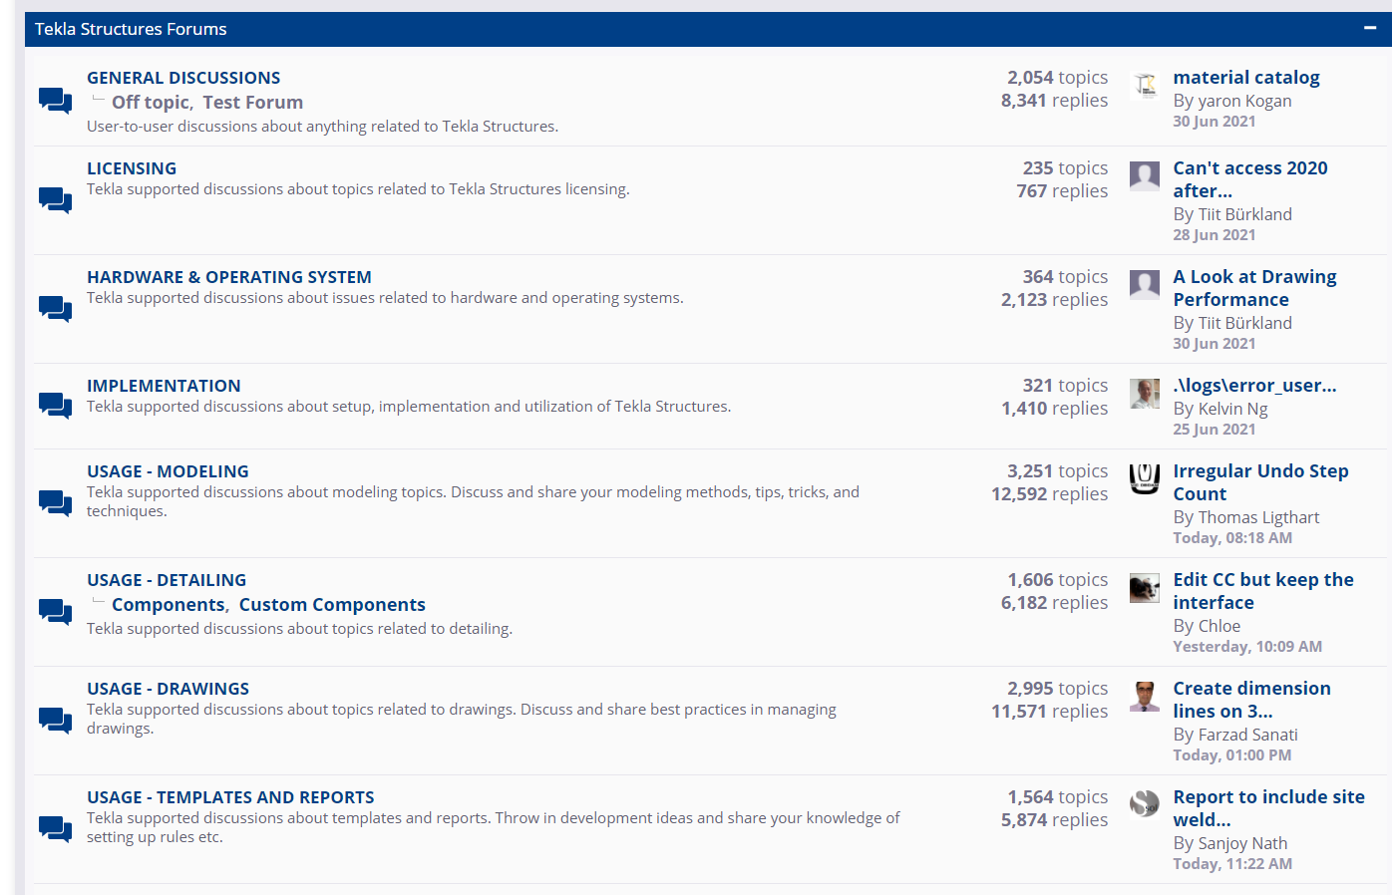
Task: Open Kelvin Ng's avatar thumbnail
Action: (x=1145, y=394)
